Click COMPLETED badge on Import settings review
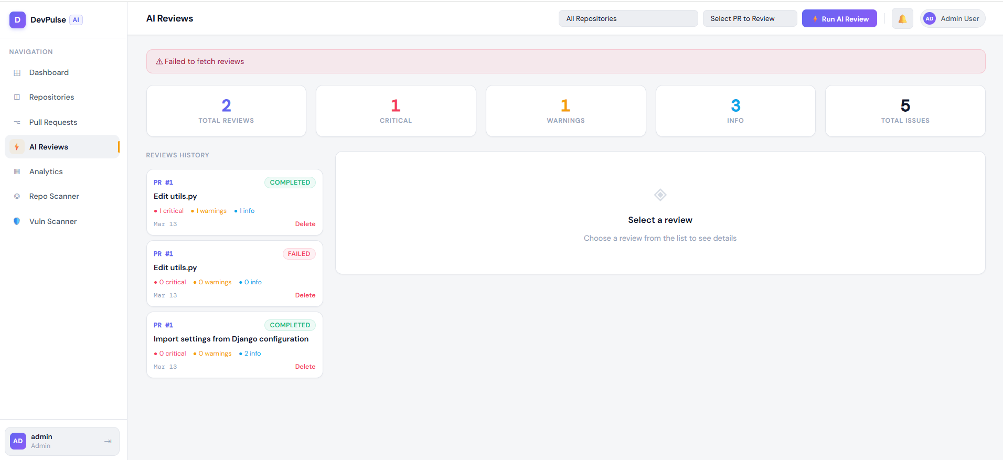Viewport: 1003px width, 460px height. click(x=290, y=325)
